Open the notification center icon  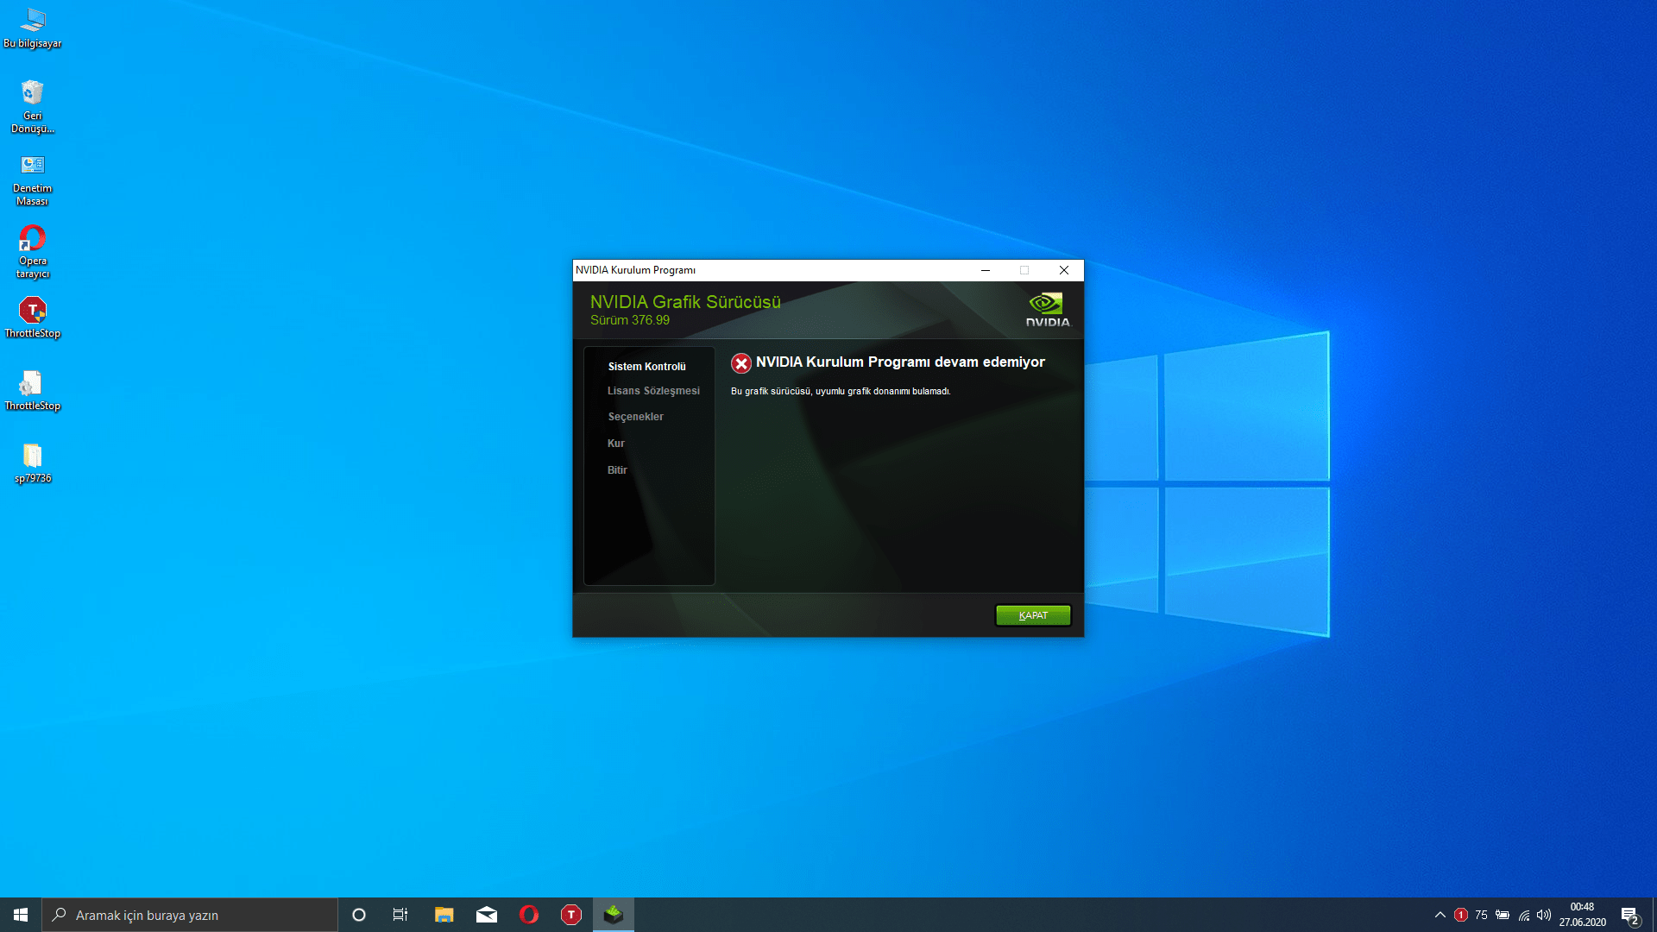click(x=1629, y=916)
